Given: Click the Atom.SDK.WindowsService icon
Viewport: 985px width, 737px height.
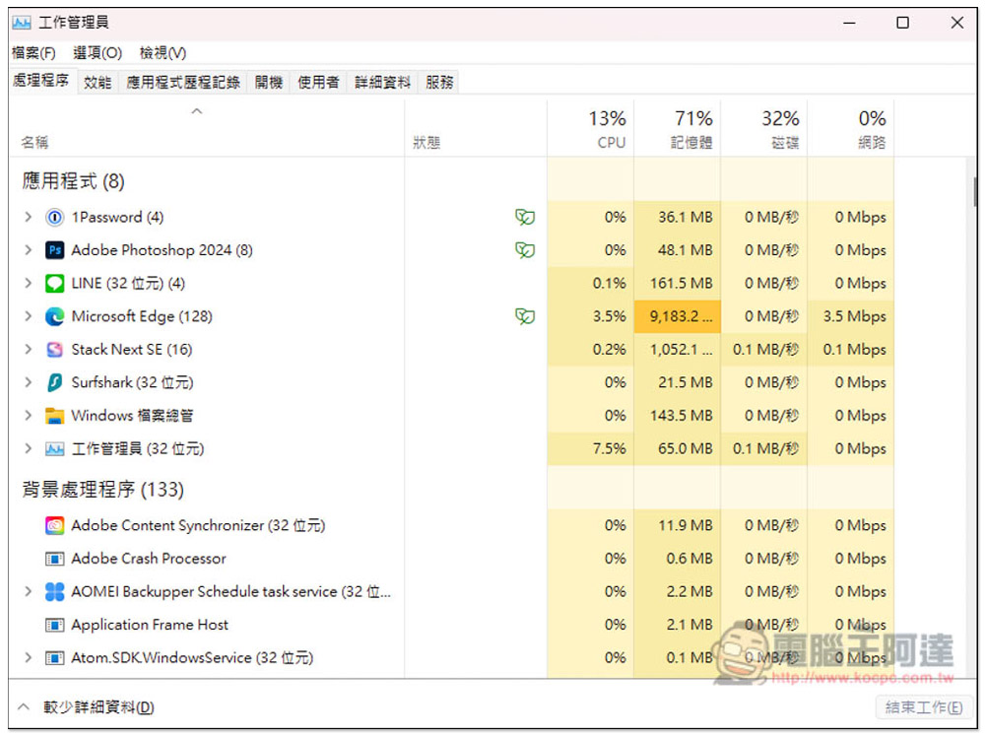Looking at the screenshot, I should (54, 658).
